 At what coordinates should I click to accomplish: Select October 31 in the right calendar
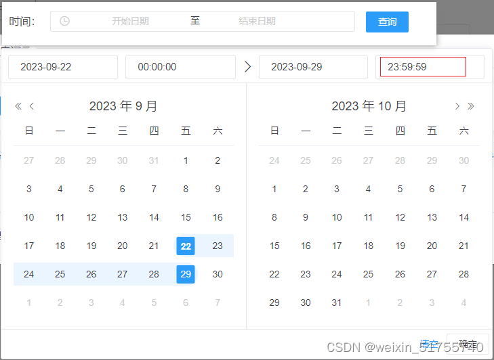[337, 302]
